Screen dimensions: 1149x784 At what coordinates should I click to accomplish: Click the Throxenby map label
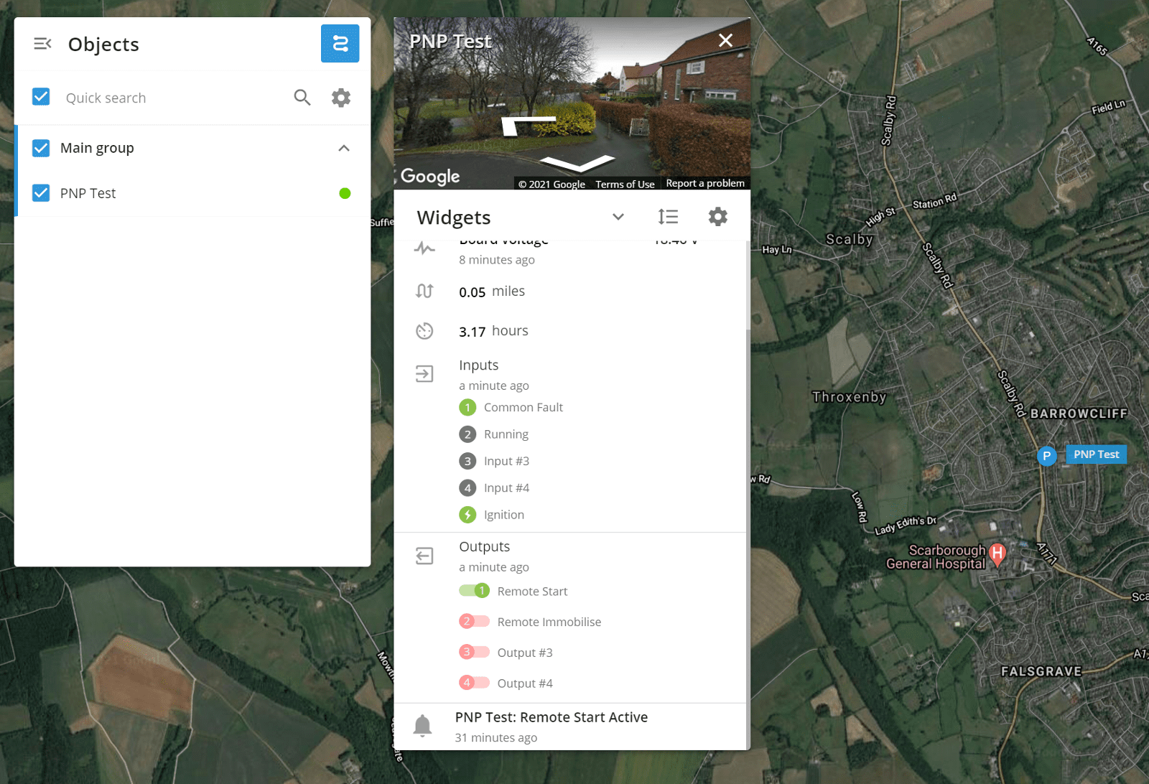tap(849, 397)
